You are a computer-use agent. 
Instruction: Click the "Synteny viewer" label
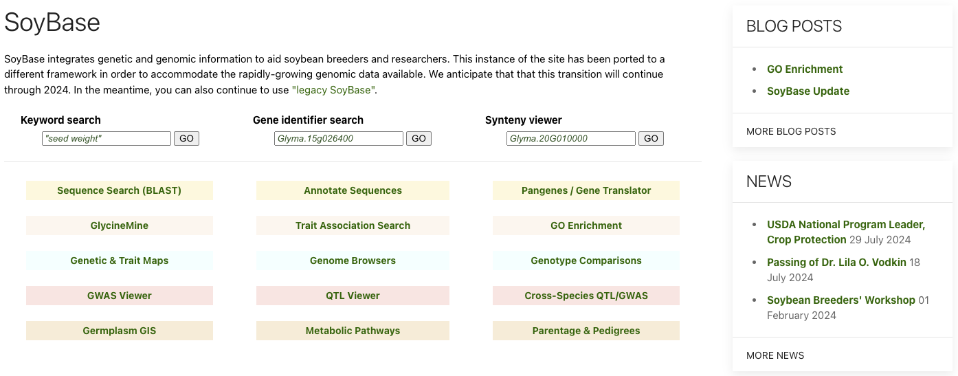[524, 120]
